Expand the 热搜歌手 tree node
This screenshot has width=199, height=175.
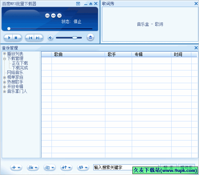click(5, 82)
